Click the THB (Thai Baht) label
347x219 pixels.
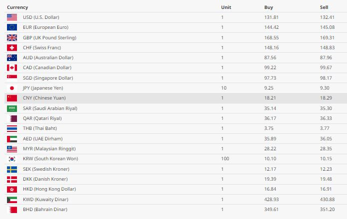40,128
